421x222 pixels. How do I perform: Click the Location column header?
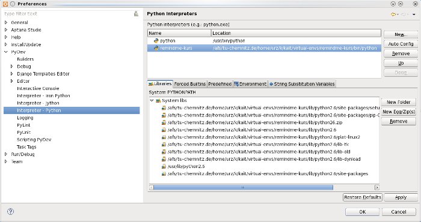pyautogui.click(x=296, y=33)
